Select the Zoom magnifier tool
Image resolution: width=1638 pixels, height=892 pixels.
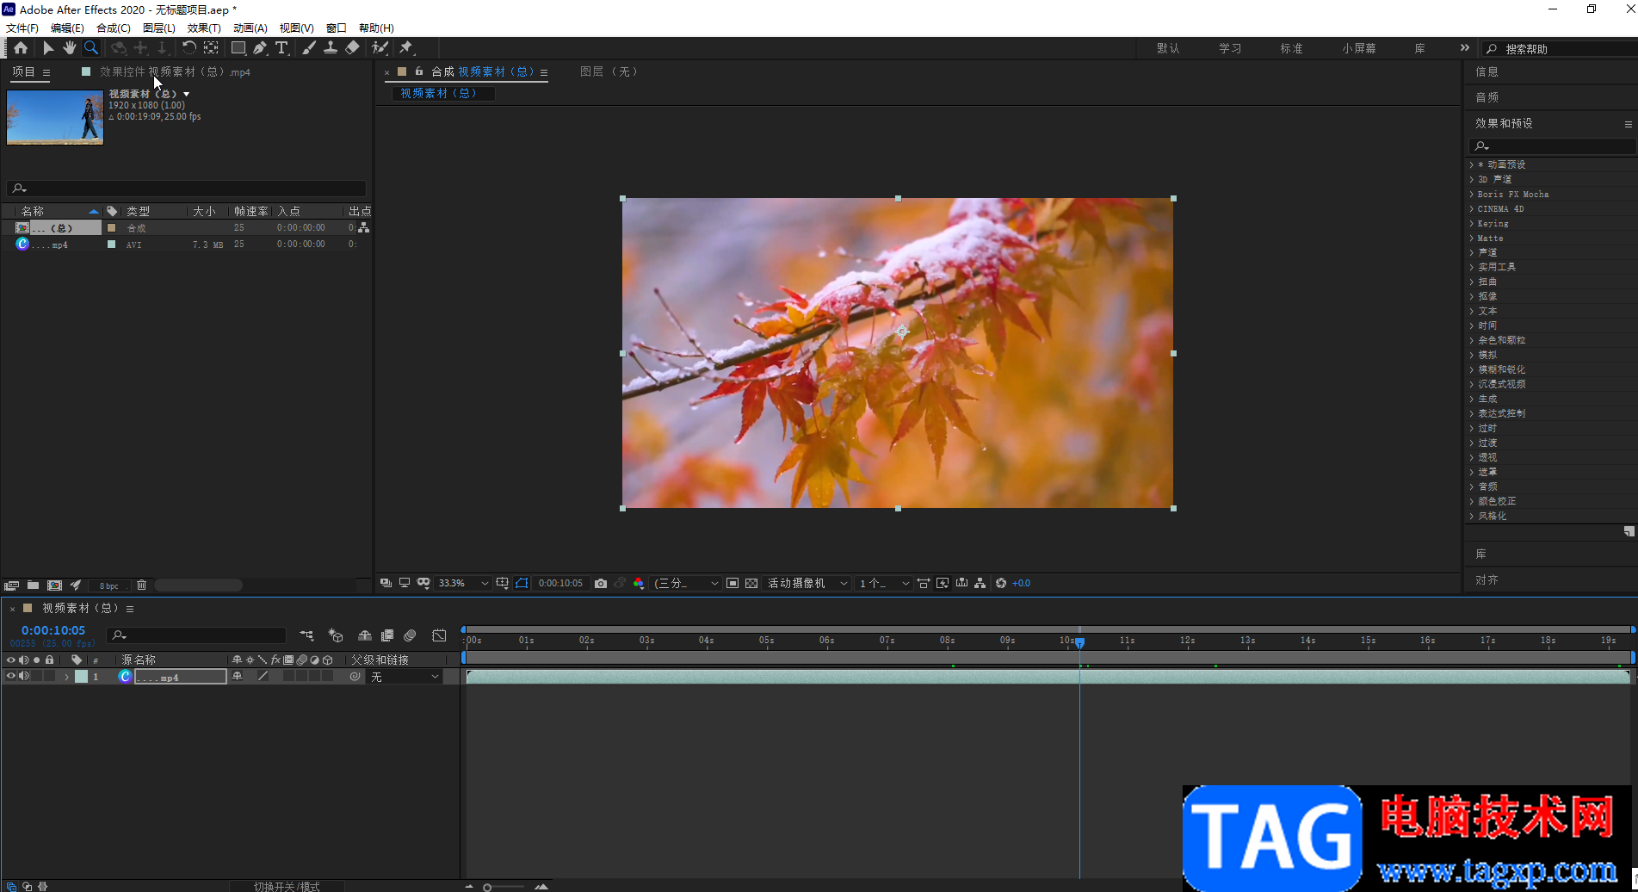(91, 48)
